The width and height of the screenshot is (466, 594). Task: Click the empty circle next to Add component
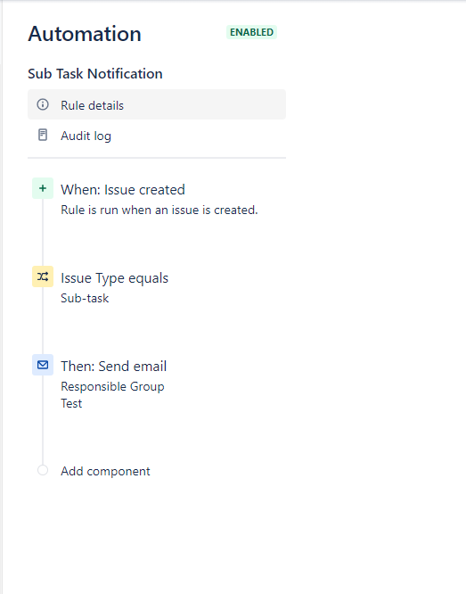[x=43, y=470]
